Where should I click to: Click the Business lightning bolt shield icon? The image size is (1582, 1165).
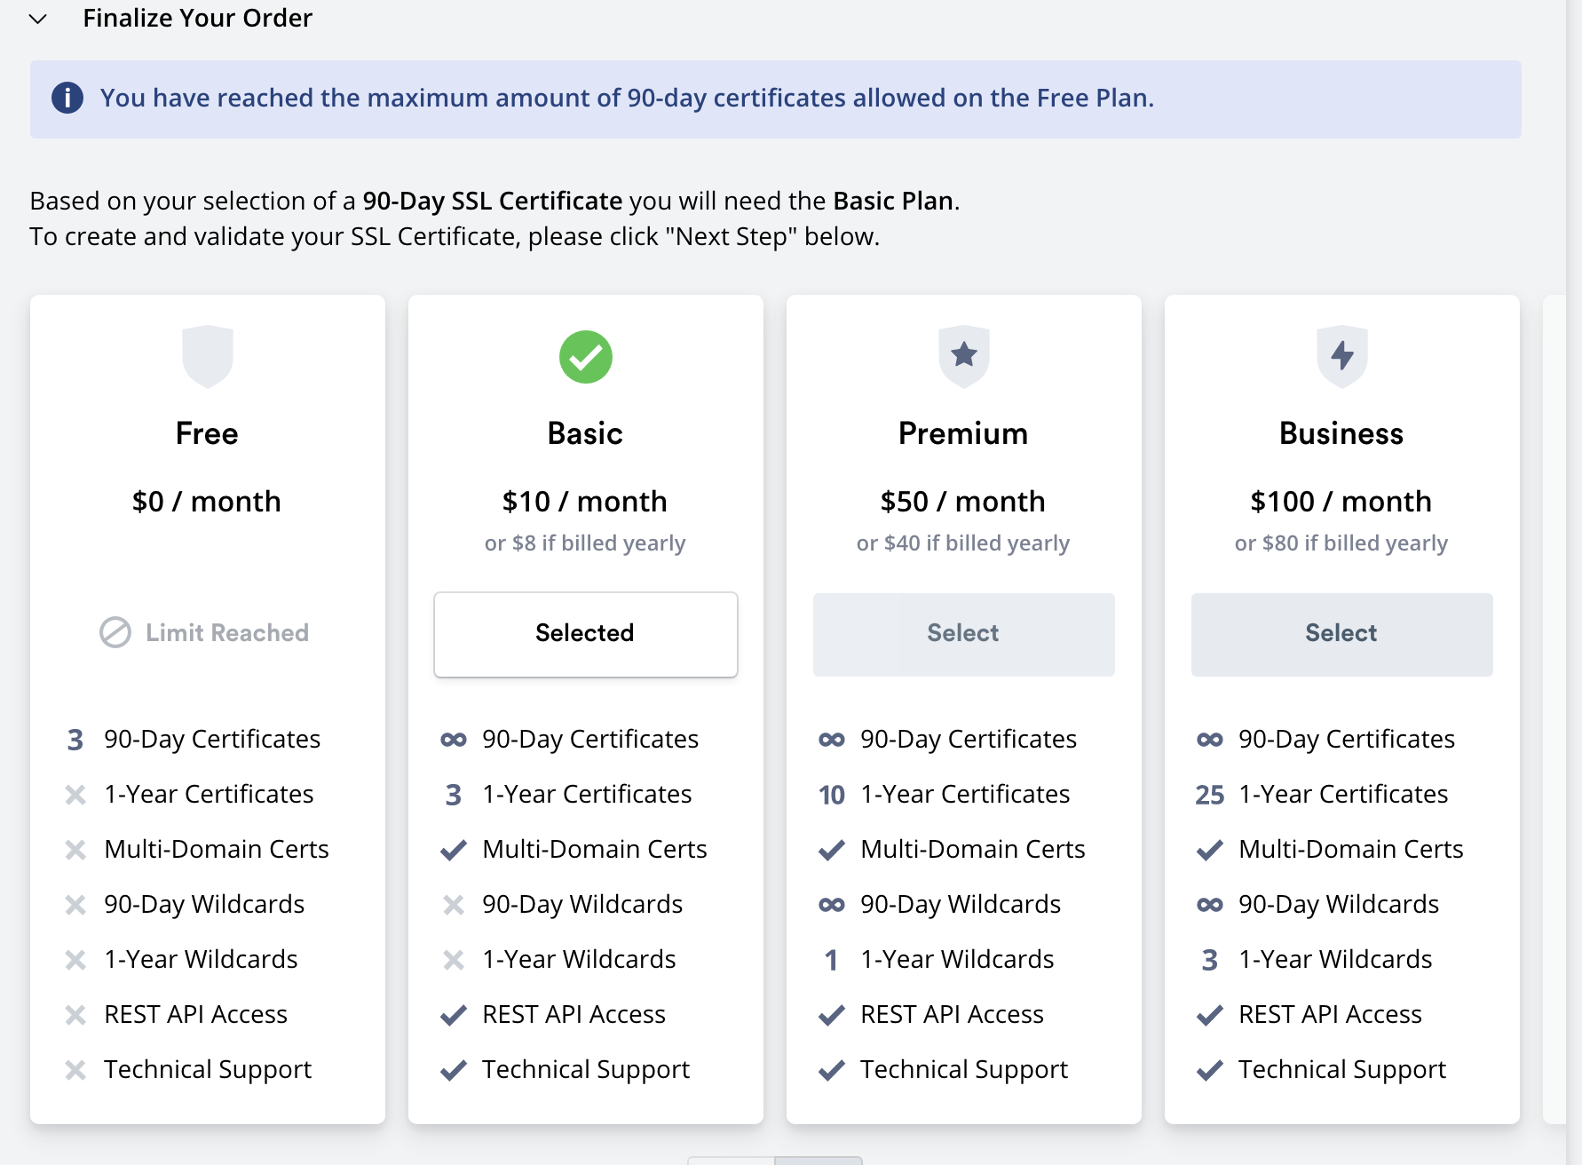point(1341,356)
